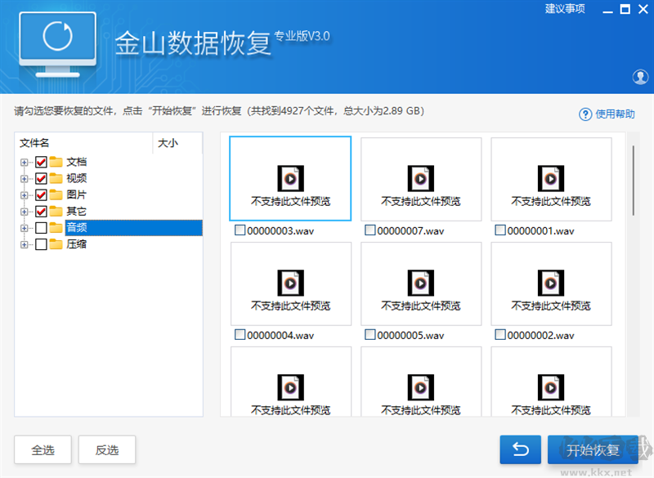Click the play icon on 00000007.wav preview
654x478 pixels.
tap(421, 176)
